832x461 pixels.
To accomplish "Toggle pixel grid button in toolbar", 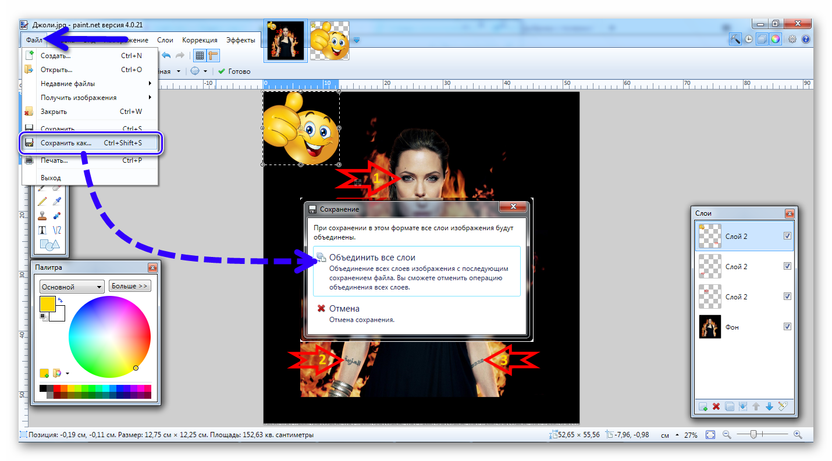I will pos(199,56).
